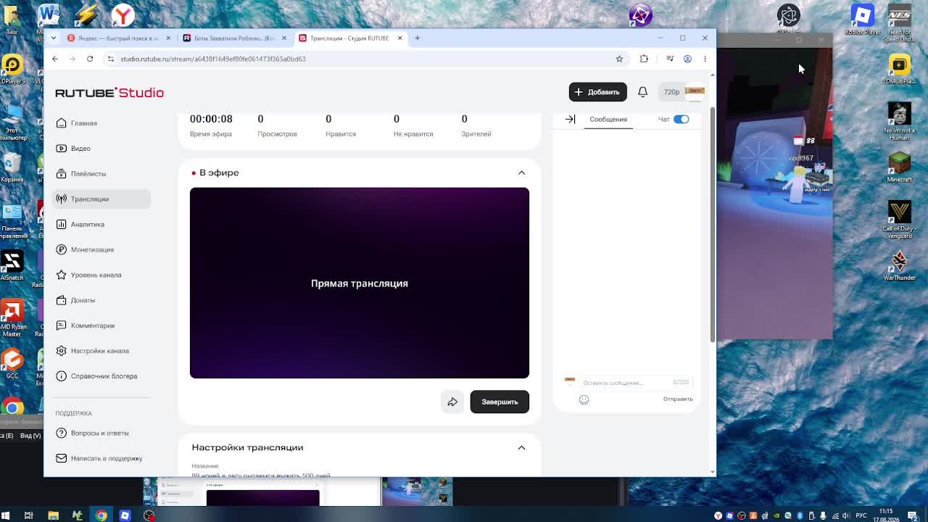Open the Главная home icon in sidebar
This screenshot has width=928, height=522.
pos(62,123)
